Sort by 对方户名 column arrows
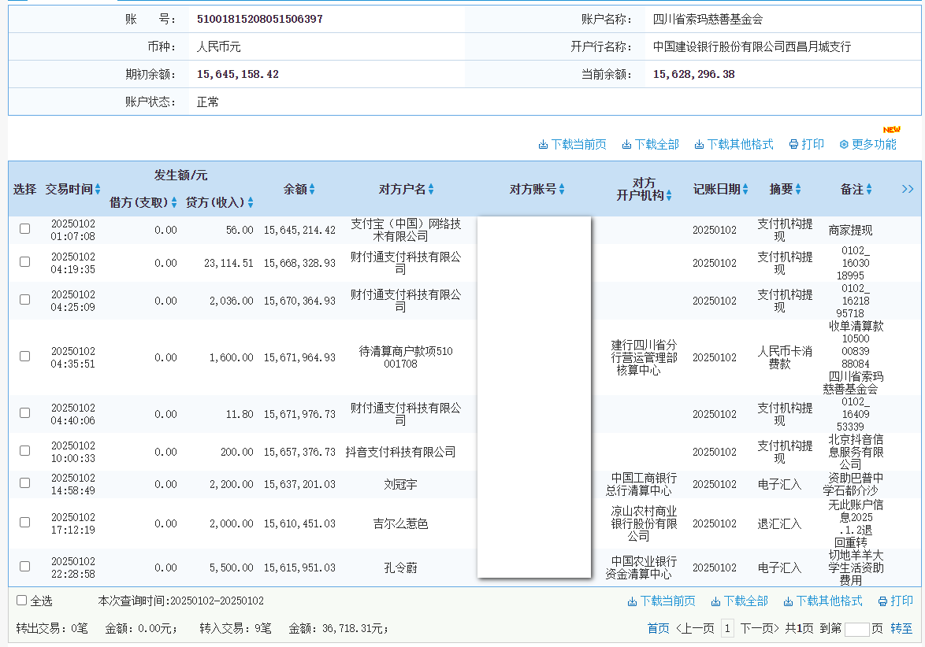The image size is (925, 647). [431, 190]
